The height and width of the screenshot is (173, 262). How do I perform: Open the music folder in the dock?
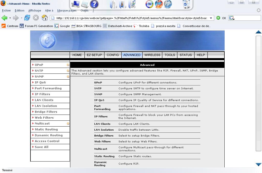132,4
